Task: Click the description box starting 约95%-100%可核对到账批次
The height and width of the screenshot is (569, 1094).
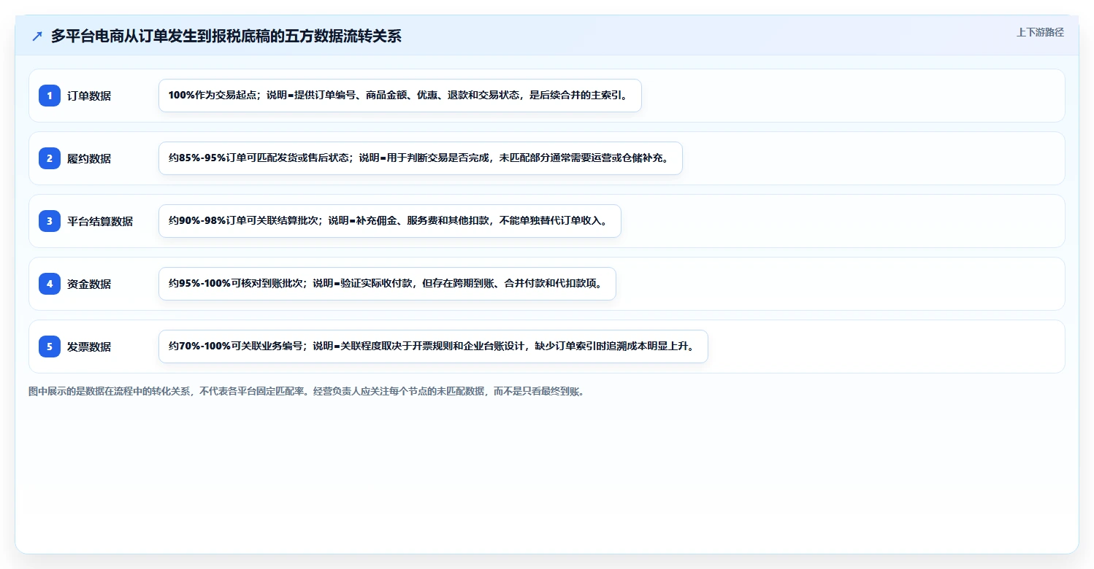Action: (387, 284)
